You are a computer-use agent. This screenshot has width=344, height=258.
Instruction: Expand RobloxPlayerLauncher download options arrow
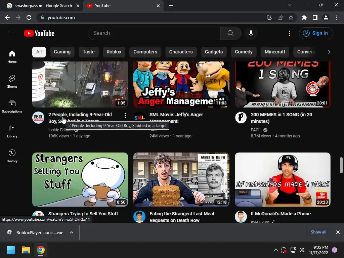(72, 232)
